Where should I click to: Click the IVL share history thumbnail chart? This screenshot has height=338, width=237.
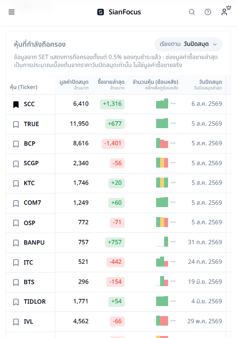162,321
